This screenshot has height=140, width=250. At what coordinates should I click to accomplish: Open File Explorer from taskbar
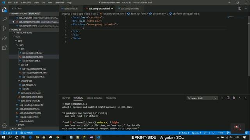click(37, 137)
